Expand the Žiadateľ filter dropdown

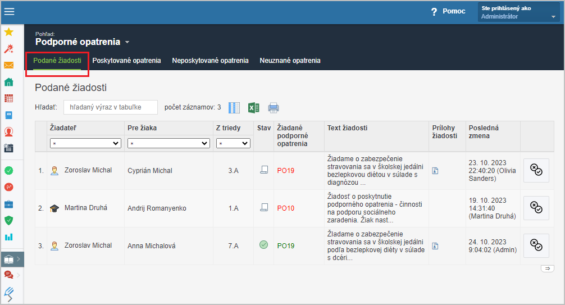pos(85,143)
